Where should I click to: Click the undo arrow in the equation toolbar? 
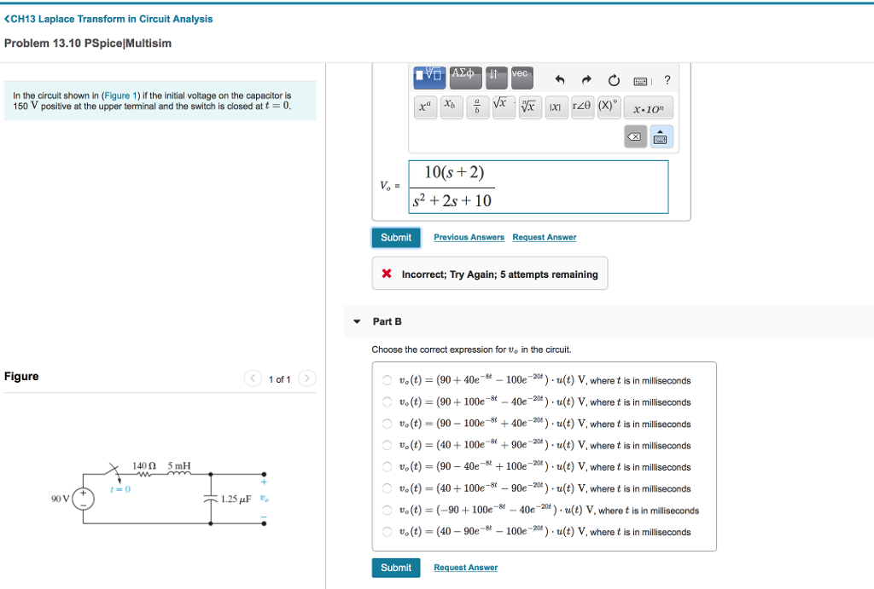click(x=561, y=79)
